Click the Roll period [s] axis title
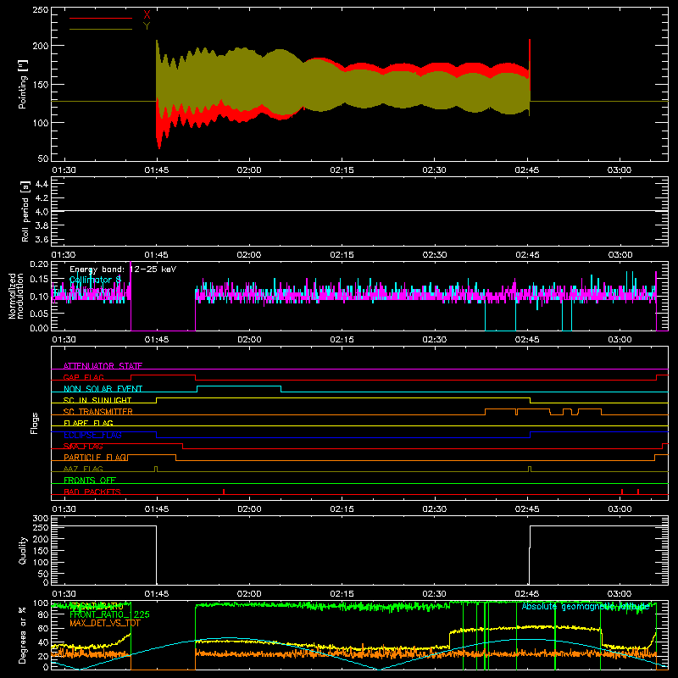 pyautogui.click(x=25, y=211)
